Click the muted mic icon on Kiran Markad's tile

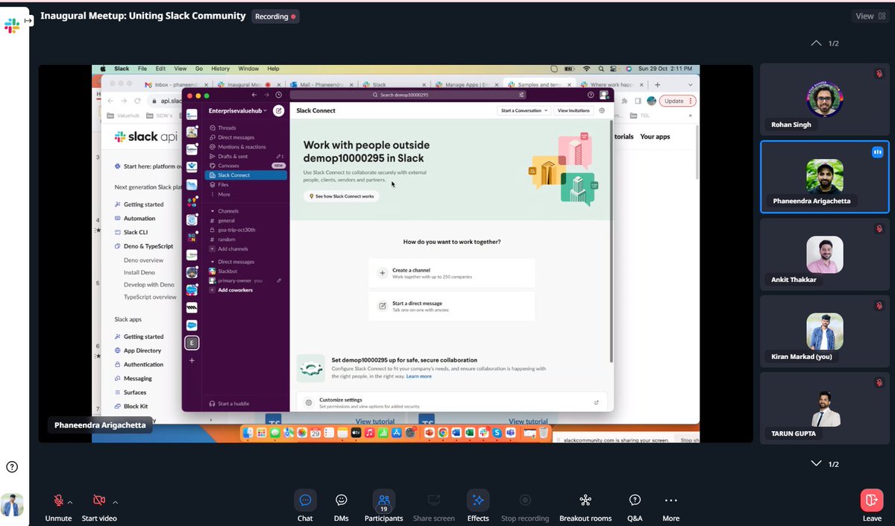coord(879,306)
